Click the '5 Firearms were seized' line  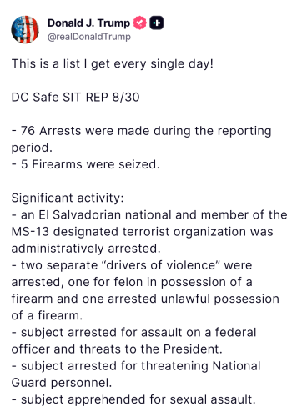coord(86,164)
